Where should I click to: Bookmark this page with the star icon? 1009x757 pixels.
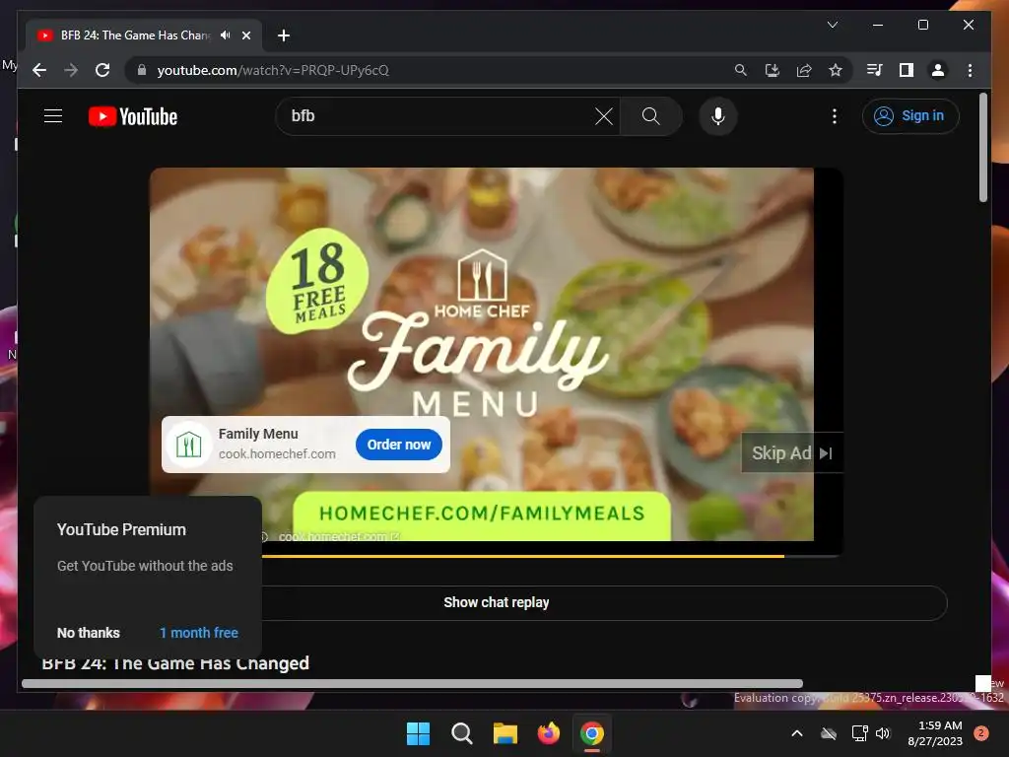coord(836,70)
